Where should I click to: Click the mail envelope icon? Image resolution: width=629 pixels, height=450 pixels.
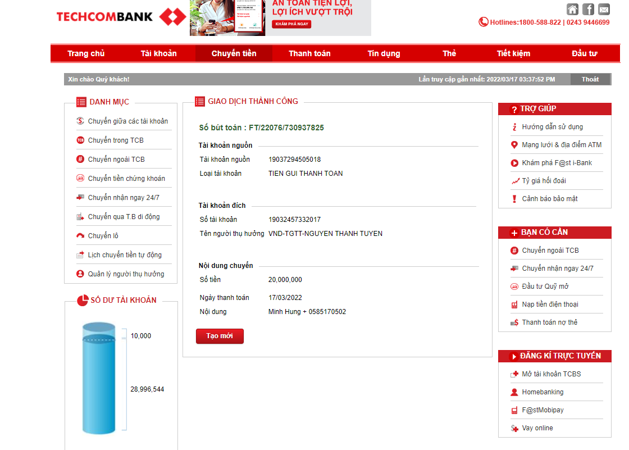(604, 9)
